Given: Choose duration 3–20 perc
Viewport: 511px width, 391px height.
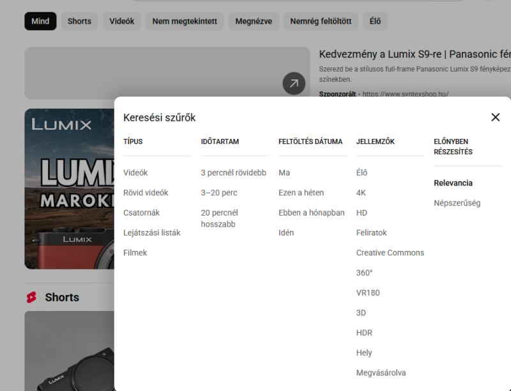Looking at the screenshot, I should click(219, 193).
